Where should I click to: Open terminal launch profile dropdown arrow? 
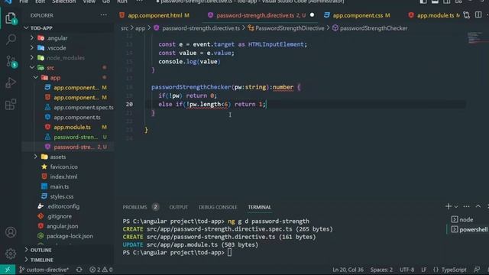[456, 207]
